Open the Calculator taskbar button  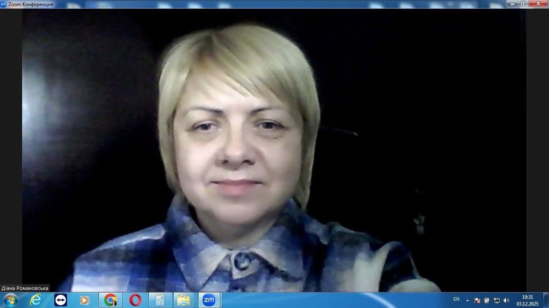tap(160, 300)
